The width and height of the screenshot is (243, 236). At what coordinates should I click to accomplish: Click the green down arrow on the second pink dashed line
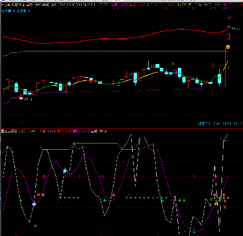pos(162,200)
